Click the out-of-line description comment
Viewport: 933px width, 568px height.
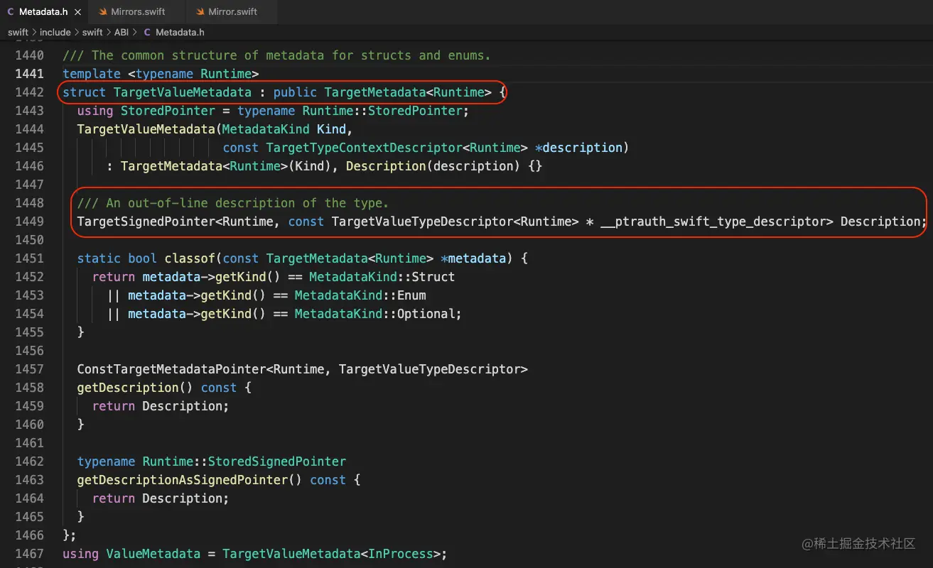click(233, 203)
